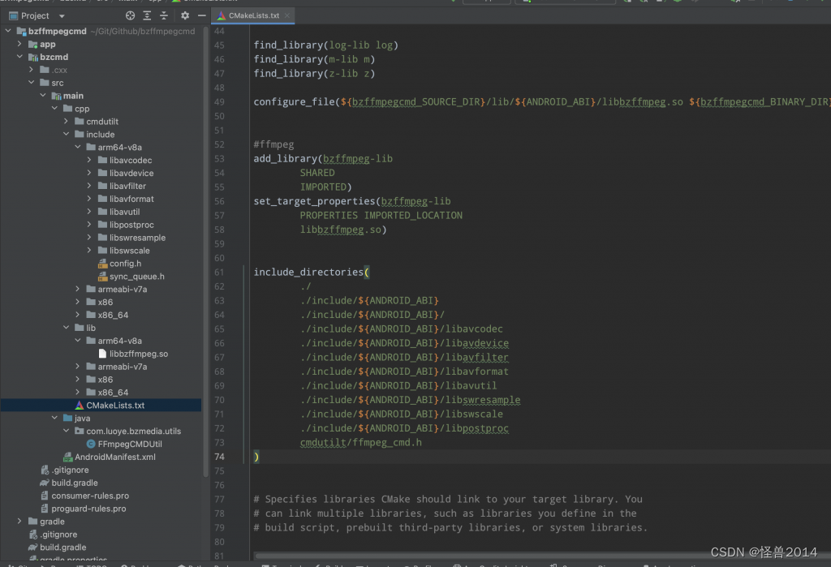Collapse the src folder
This screenshot has width=831, height=567.
pyautogui.click(x=32, y=83)
